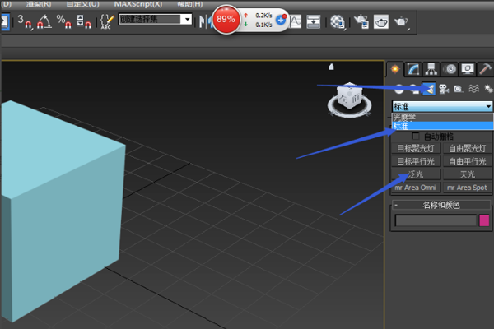Open the Create panel tab
The height and width of the screenshot is (329, 494).
click(x=395, y=69)
